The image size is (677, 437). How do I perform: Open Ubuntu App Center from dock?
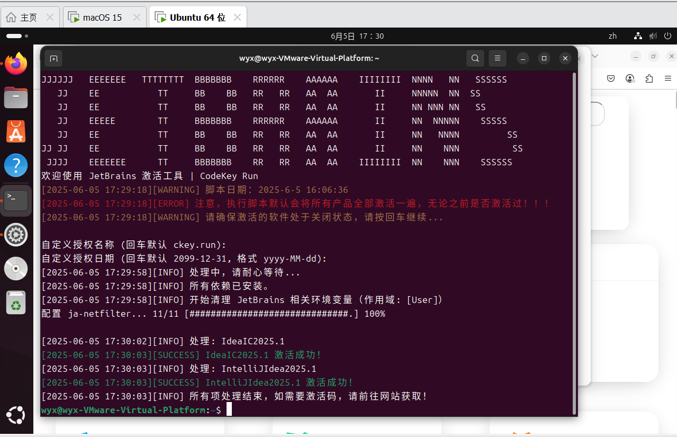(16, 131)
